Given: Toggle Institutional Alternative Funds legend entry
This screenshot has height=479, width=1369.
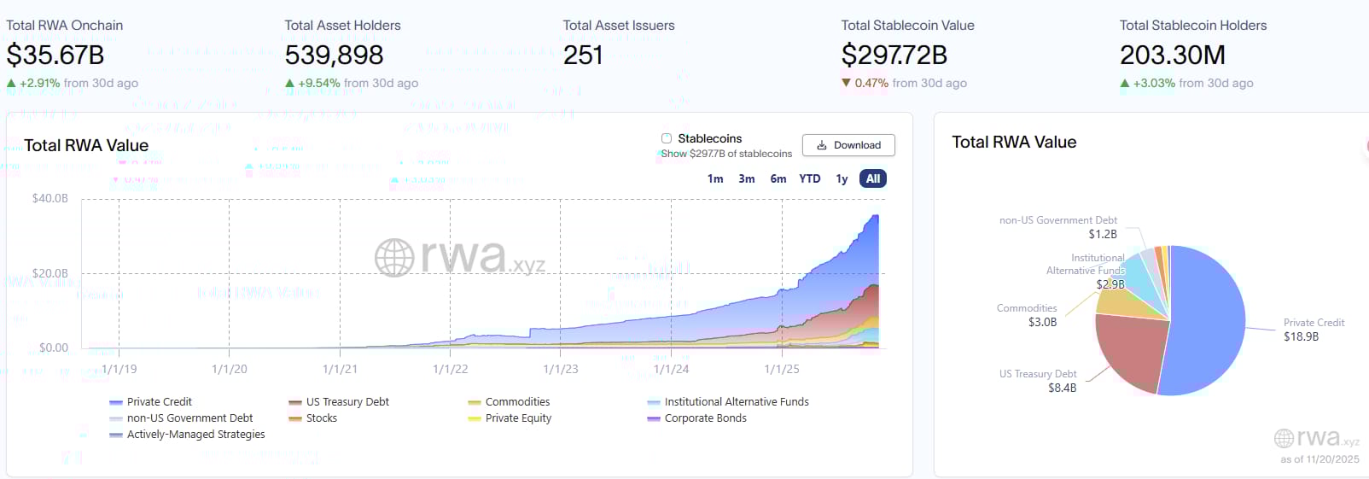Looking at the screenshot, I should click(x=728, y=402).
